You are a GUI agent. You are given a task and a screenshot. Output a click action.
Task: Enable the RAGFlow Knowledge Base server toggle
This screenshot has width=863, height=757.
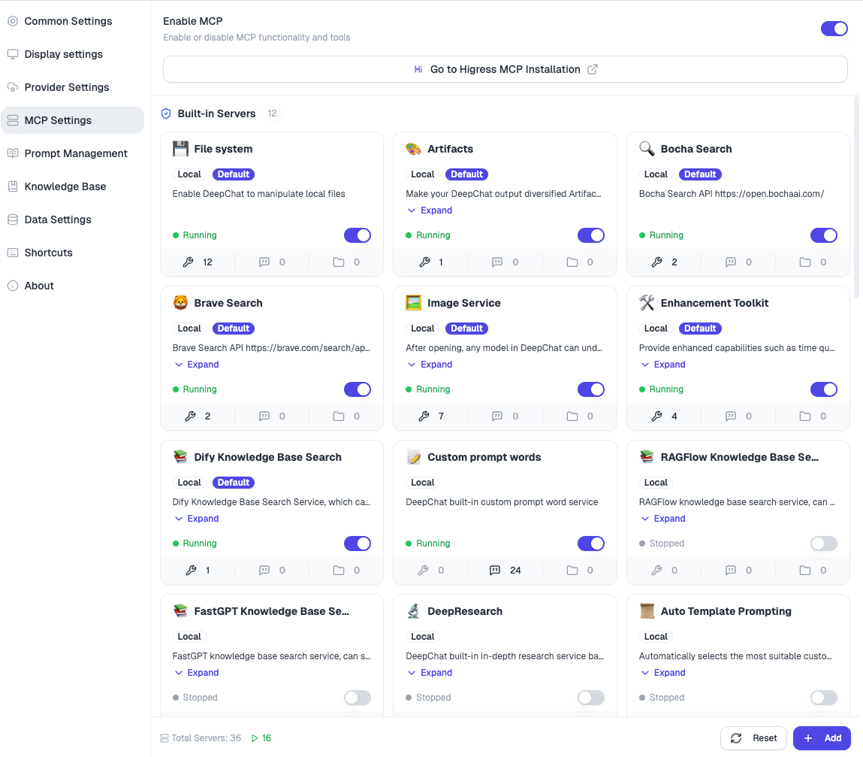coord(823,544)
